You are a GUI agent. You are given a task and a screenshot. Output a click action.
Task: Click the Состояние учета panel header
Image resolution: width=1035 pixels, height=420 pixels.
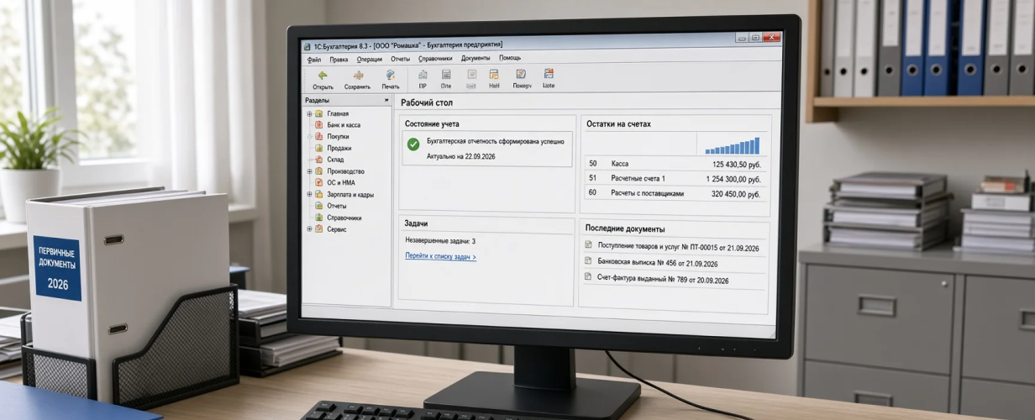tap(432, 123)
